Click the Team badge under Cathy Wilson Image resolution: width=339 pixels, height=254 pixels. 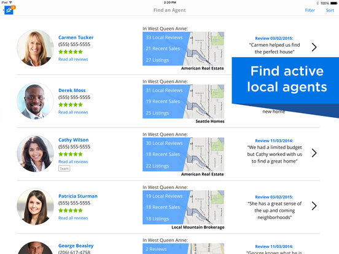coord(64,169)
